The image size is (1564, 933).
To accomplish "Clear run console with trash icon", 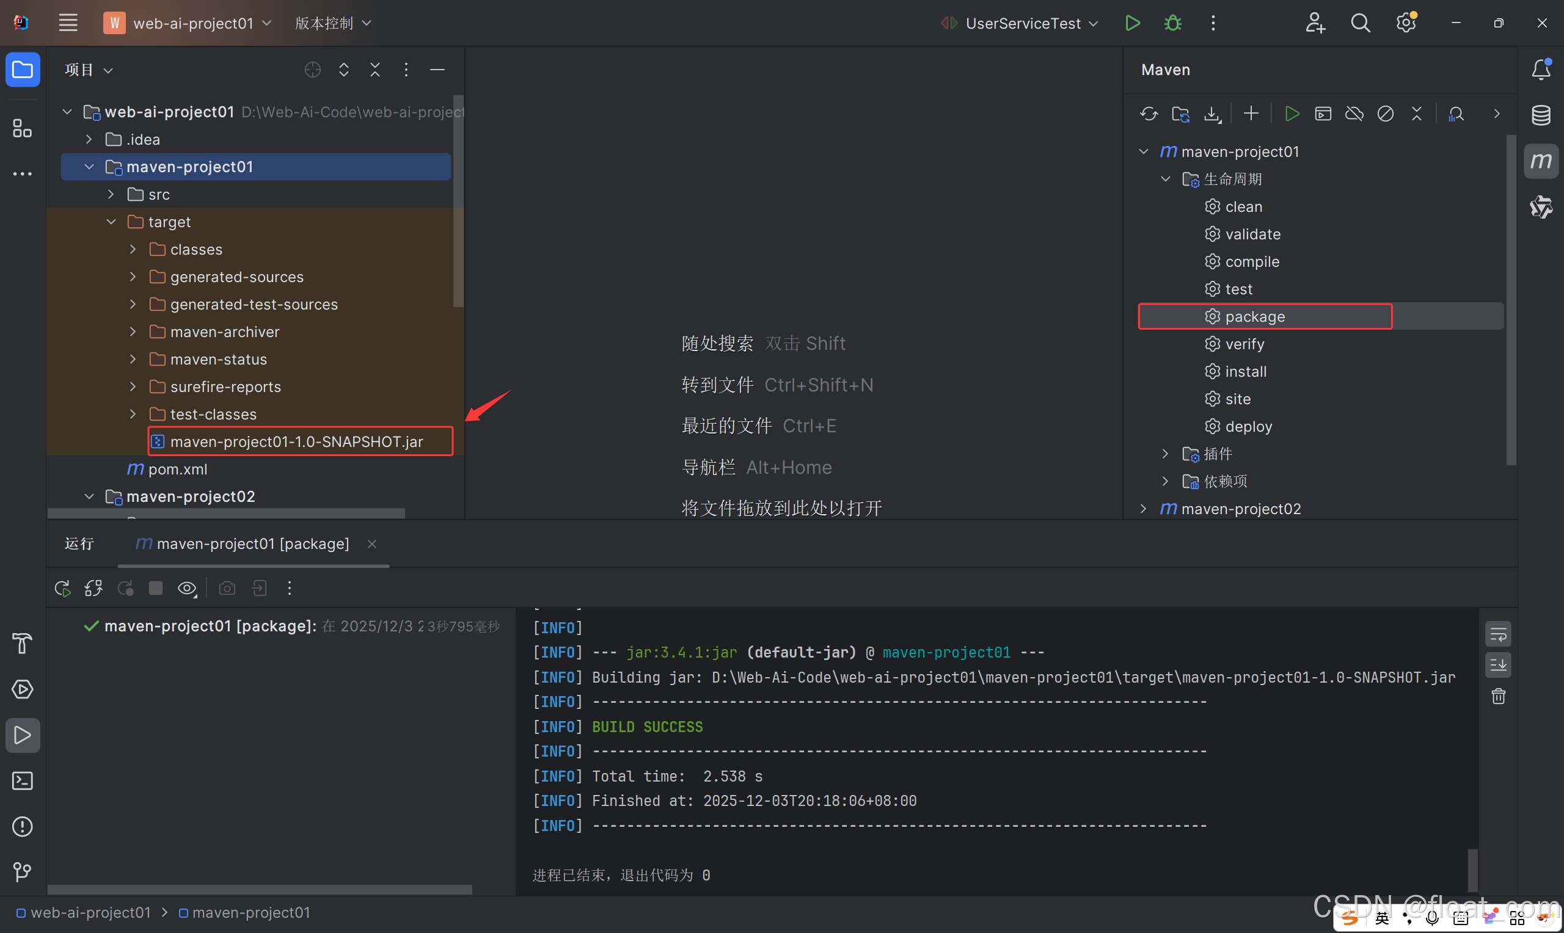I will (1498, 697).
